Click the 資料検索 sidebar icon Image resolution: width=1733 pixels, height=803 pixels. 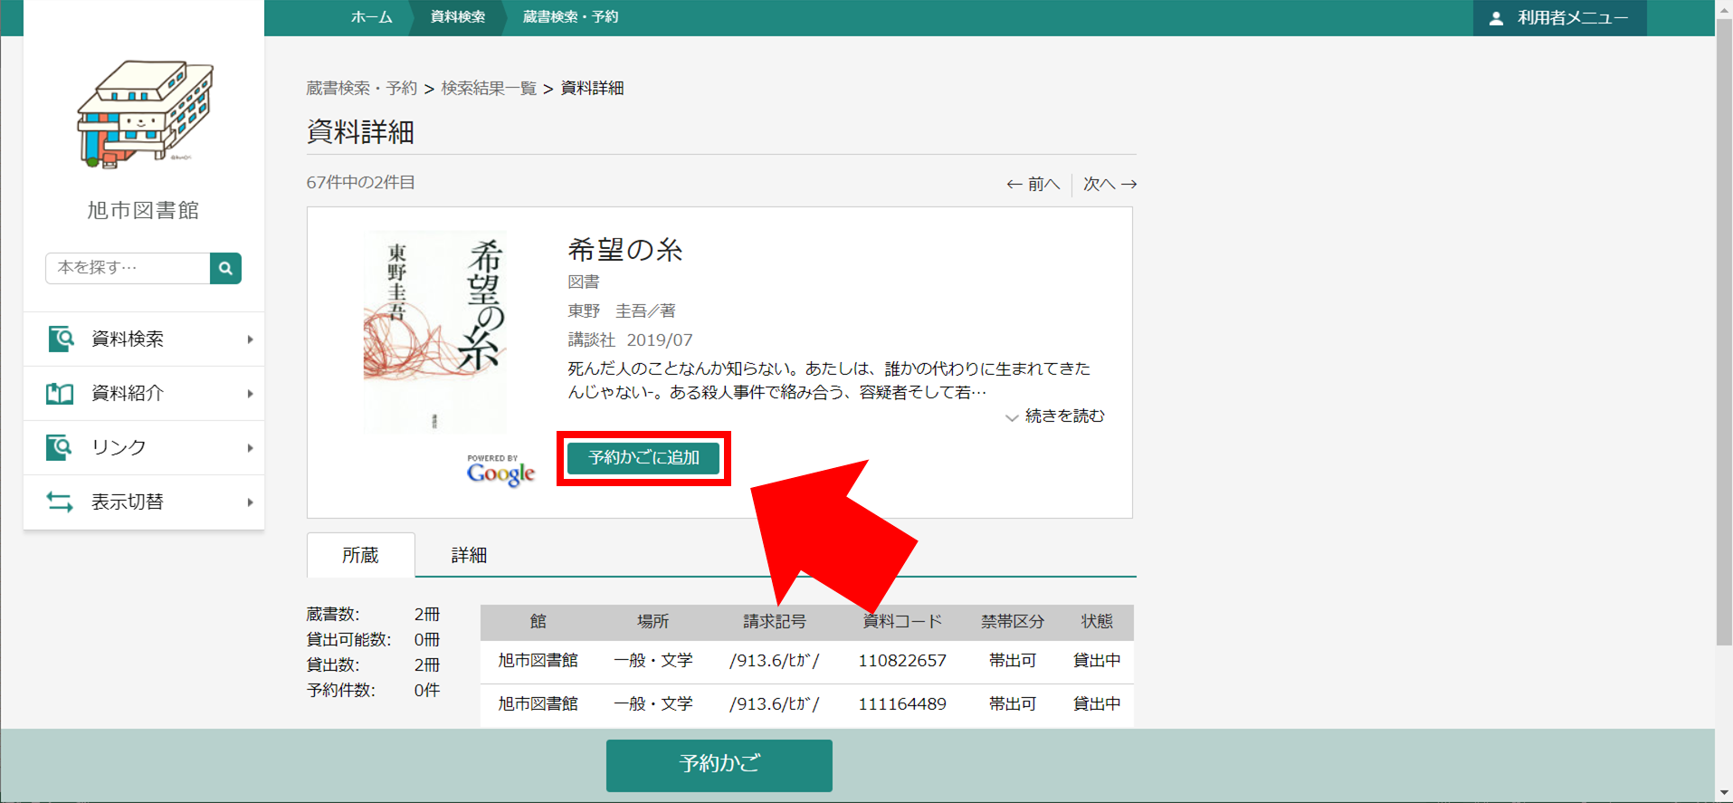click(x=61, y=339)
